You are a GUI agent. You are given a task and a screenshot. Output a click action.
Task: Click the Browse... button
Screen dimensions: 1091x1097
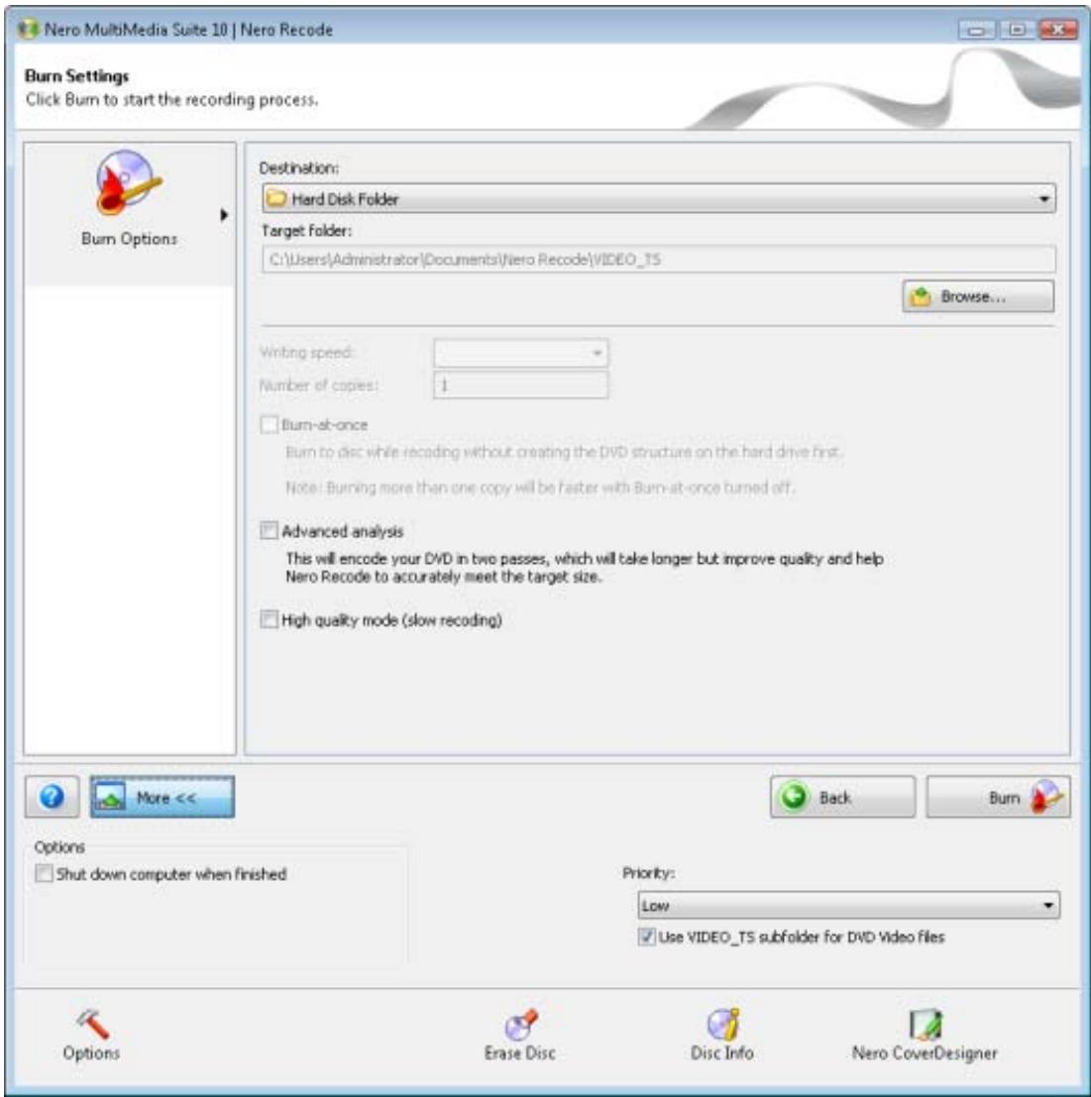pyautogui.click(x=978, y=296)
